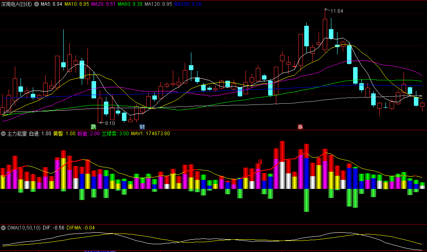Click the 主力能量 indicator name

point(17,134)
